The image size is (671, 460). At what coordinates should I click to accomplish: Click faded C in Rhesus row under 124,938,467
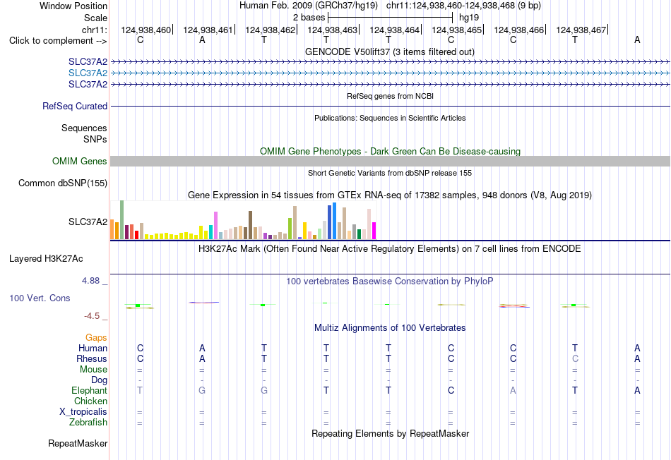[575, 358]
